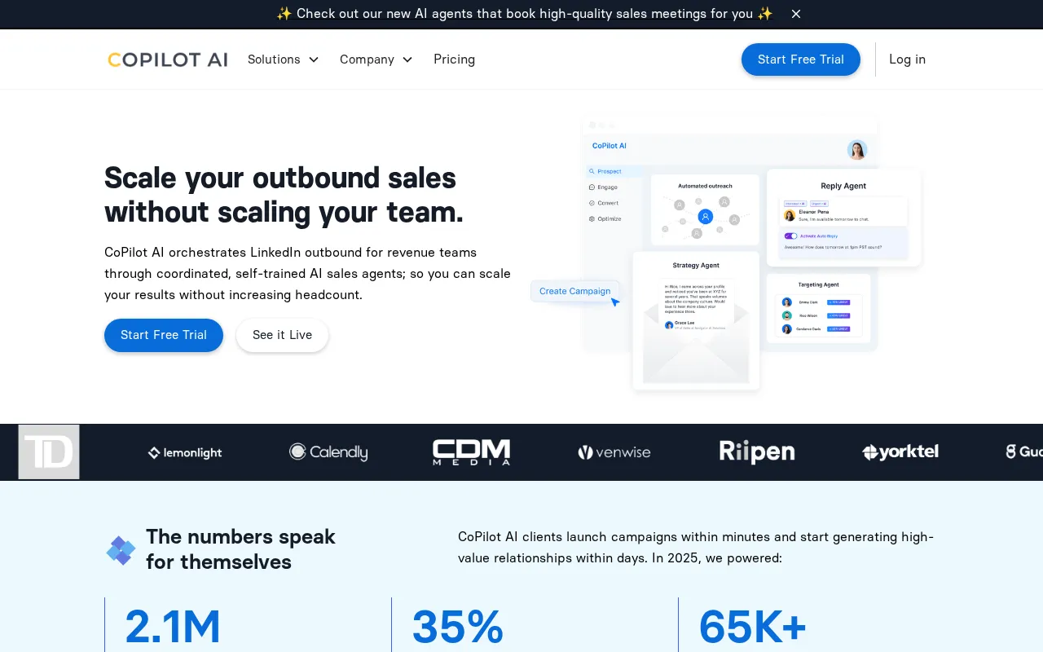Dismiss the AI agents announcement banner
Screen dimensions: 1043x652
coord(796,14)
